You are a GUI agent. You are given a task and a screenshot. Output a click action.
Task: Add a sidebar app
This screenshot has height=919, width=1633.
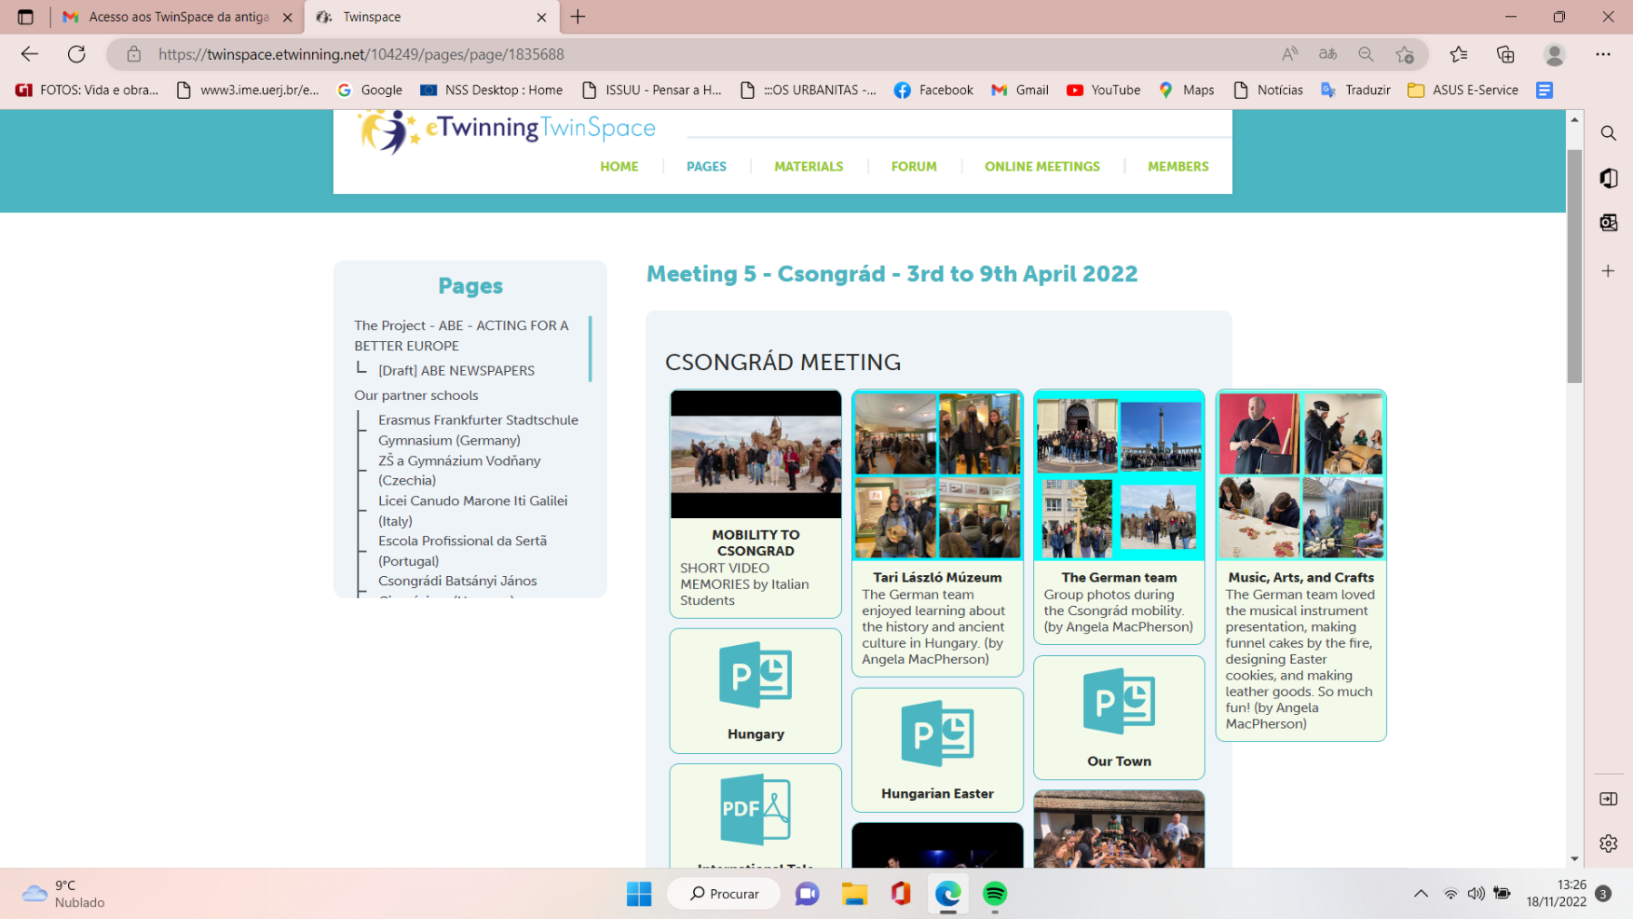tap(1609, 270)
